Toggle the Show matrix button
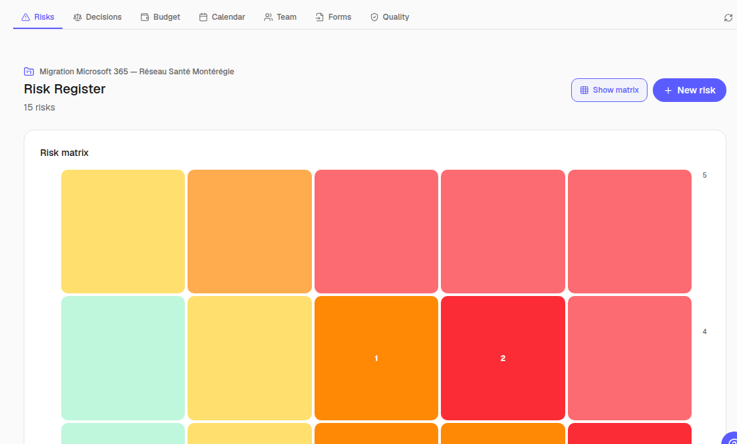The width and height of the screenshot is (737, 444). 609,90
